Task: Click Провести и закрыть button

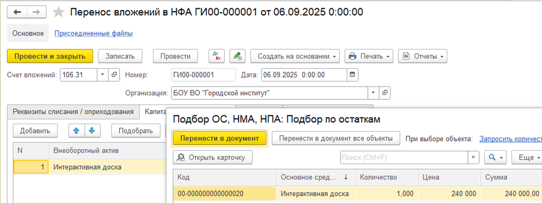Action: point(50,56)
